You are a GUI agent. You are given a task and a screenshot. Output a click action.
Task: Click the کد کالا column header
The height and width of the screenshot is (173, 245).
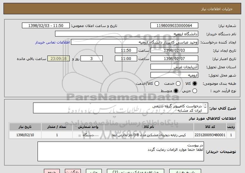coord(210,127)
